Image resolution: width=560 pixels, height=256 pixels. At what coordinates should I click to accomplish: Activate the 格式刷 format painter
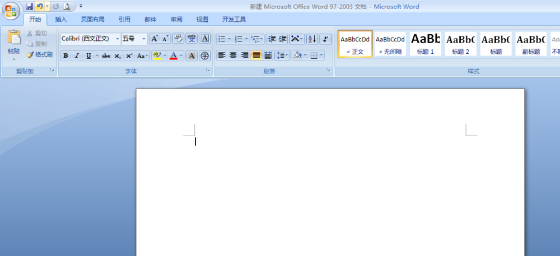(x=39, y=55)
